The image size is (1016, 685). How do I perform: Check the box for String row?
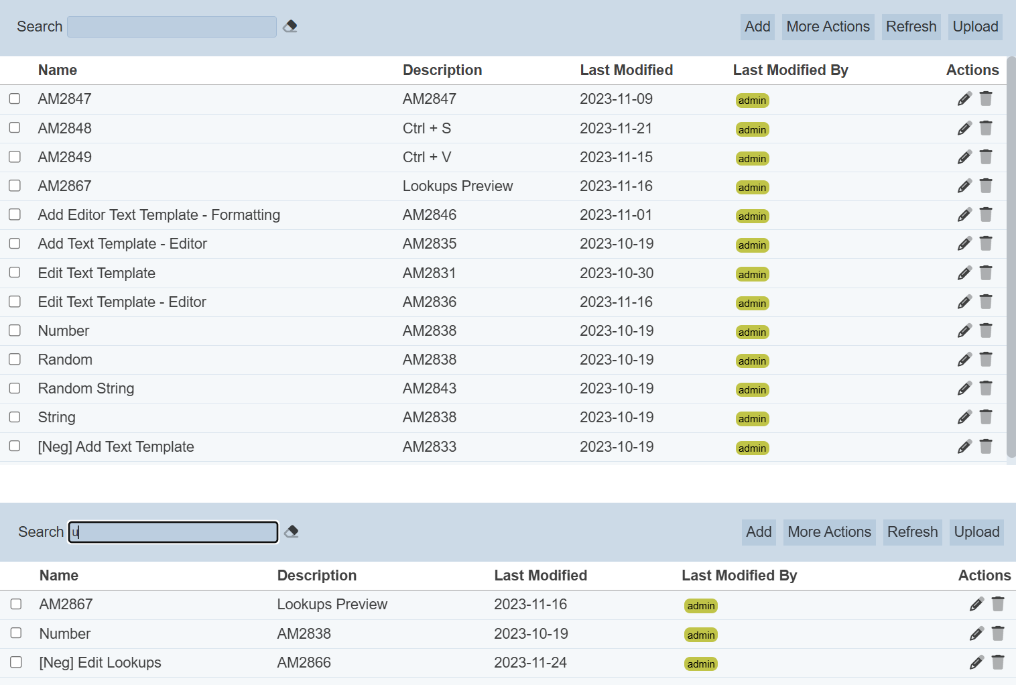pyautogui.click(x=15, y=417)
